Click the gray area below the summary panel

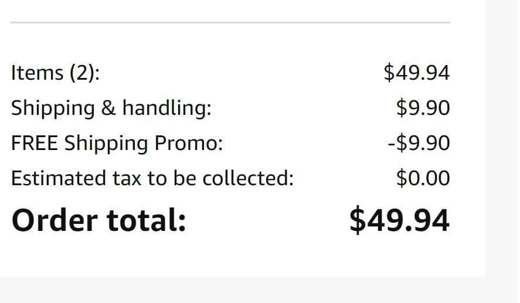[243, 290]
